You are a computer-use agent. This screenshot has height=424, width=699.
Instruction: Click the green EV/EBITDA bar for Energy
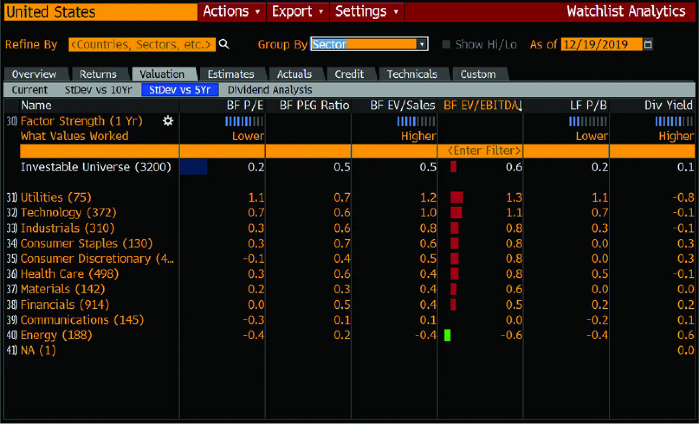pos(448,335)
